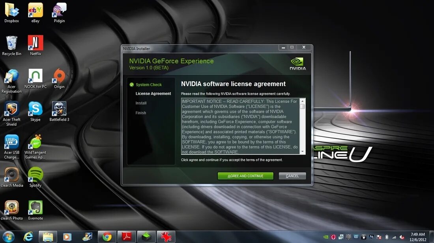Open the Recycle Bin

point(11,46)
